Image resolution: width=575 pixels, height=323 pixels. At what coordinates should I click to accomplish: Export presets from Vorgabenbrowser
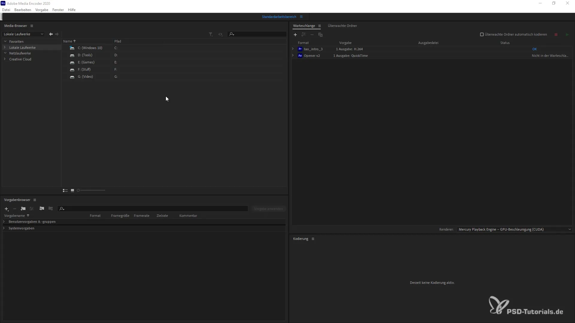[x=51, y=209]
